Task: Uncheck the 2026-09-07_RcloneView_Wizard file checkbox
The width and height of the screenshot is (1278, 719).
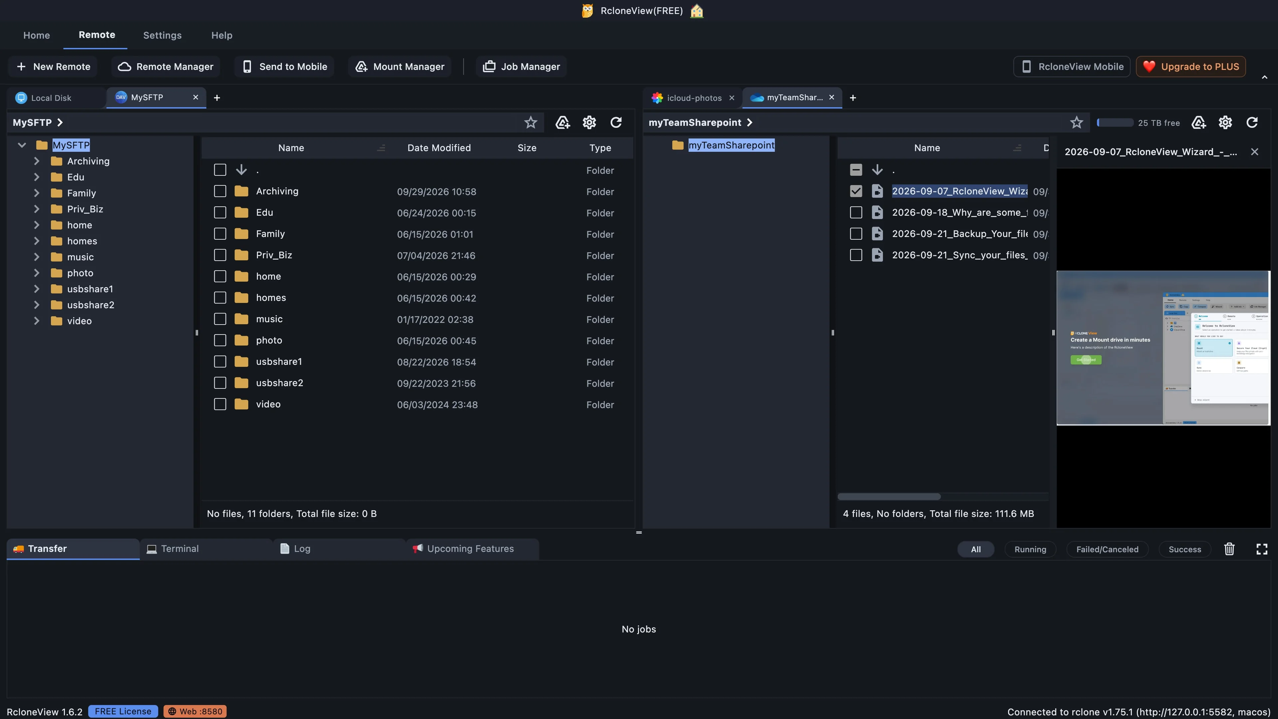Action: coord(856,191)
